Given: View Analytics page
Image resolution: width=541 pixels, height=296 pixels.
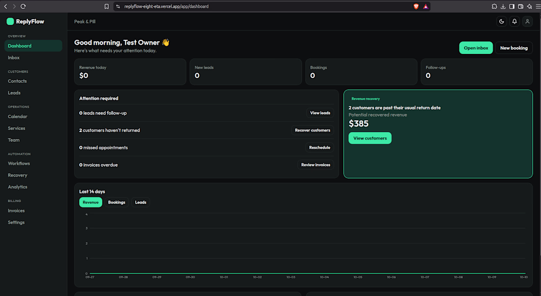Looking at the screenshot, I should click(x=18, y=187).
